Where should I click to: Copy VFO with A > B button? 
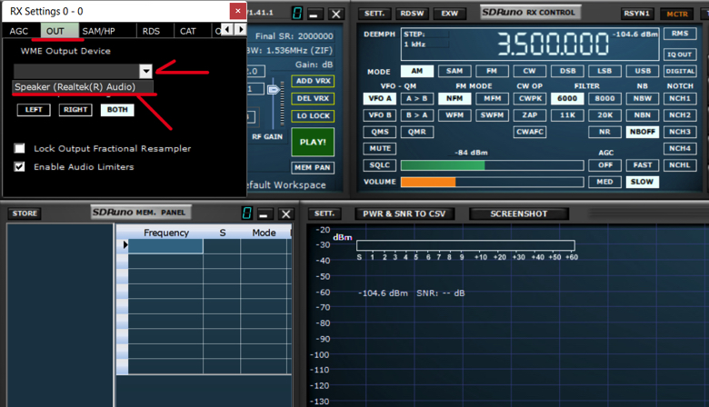pyautogui.click(x=417, y=98)
